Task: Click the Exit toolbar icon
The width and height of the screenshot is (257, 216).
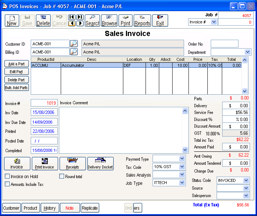Action: point(160,20)
